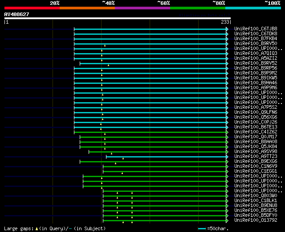Click the yellow query gap marker legend icon
The height and width of the screenshot is (232, 285).
click(x=37, y=229)
